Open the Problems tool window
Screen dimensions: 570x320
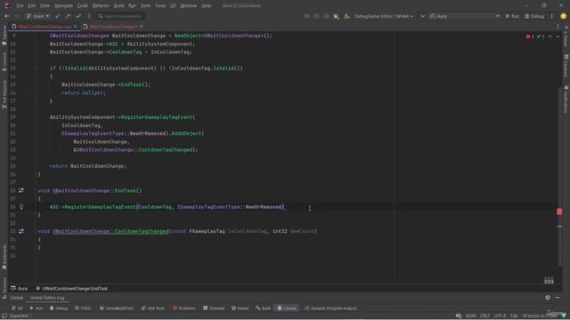[184, 308]
